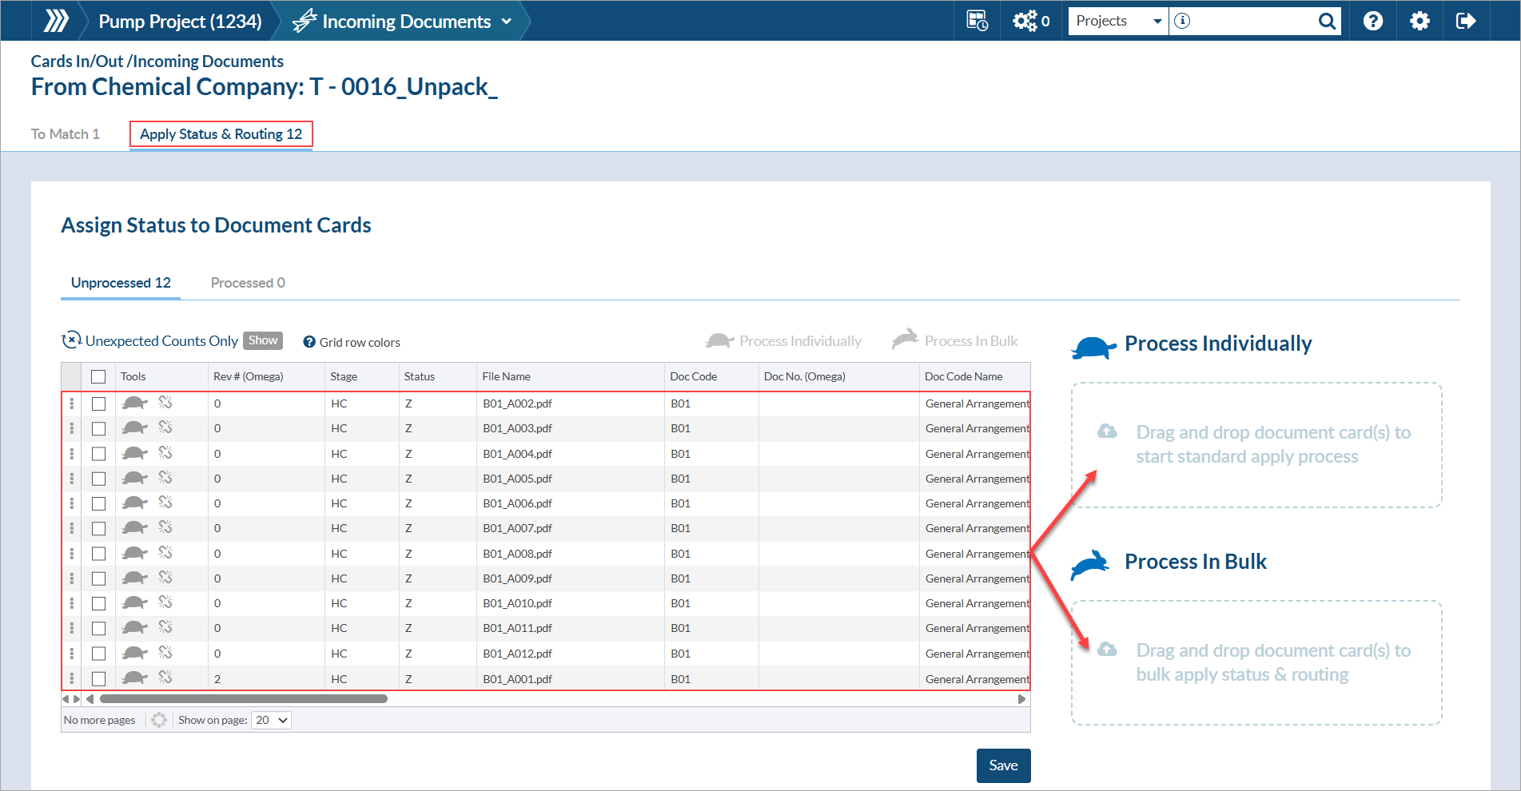
Task: Click the routing icon for B01_A005.pdf row
Action: pos(165,478)
